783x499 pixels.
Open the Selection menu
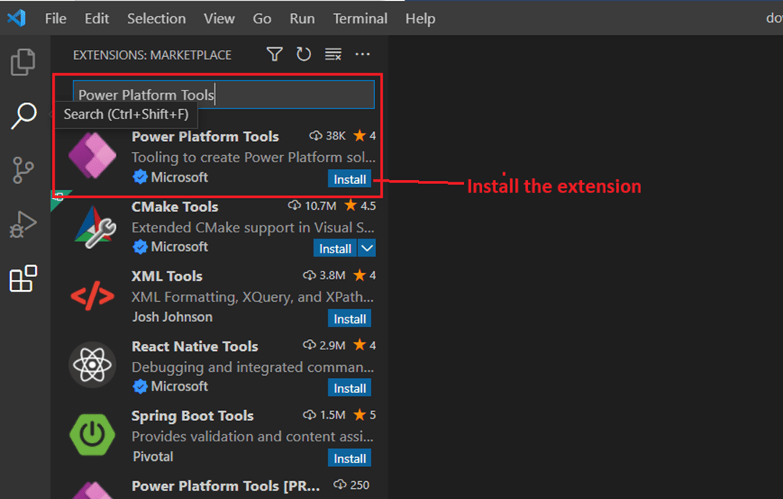[156, 19]
